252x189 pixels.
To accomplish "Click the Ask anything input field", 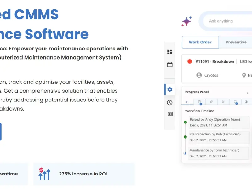I will click(228, 21).
